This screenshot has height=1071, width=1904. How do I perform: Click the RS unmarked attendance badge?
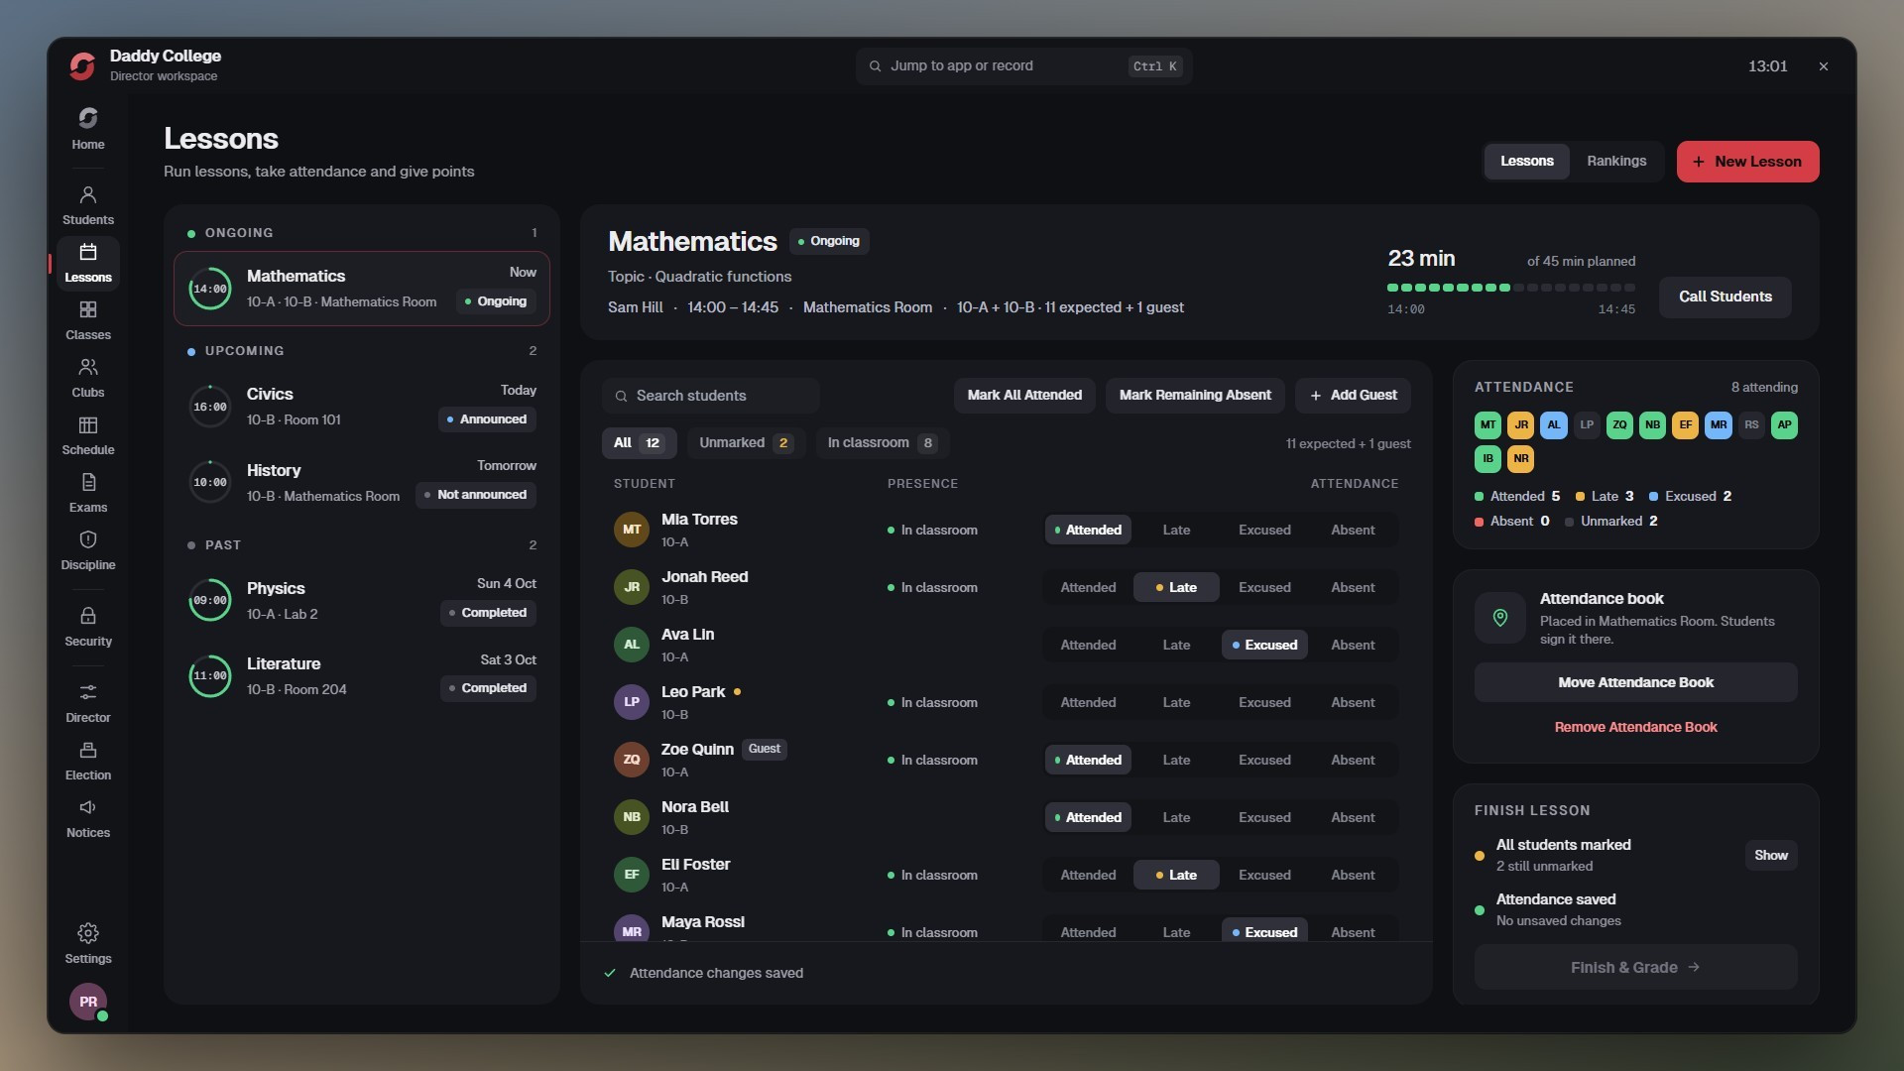pos(1751,425)
